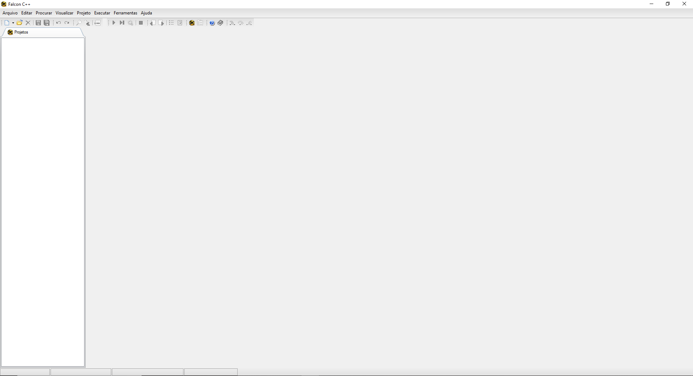The height and width of the screenshot is (376, 693).
Task: Click the list toggle toolbar icon
Action: pos(171,23)
